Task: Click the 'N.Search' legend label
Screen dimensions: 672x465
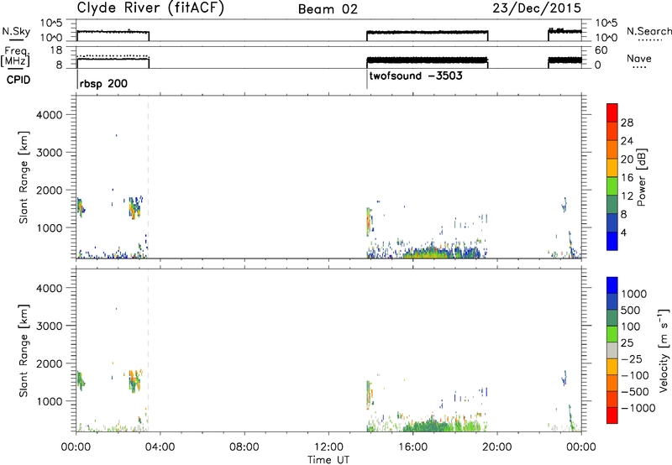Action: point(648,31)
